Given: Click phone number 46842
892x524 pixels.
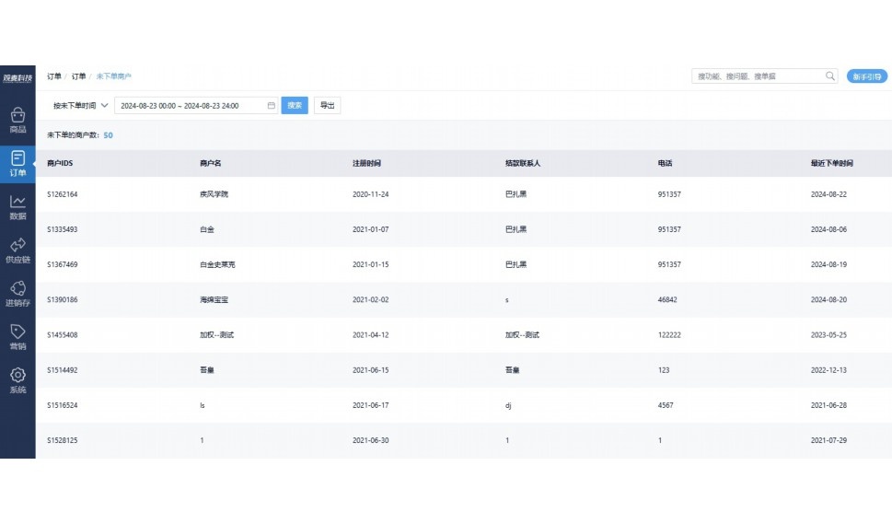Looking at the screenshot, I should tap(667, 300).
